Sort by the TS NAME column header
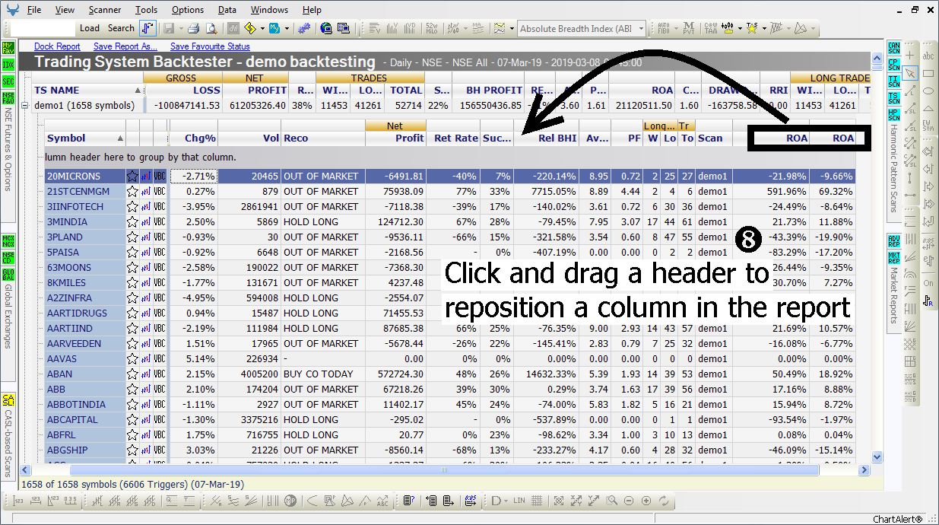The width and height of the screenshot is (939, 525). click(x=87, y=90)
